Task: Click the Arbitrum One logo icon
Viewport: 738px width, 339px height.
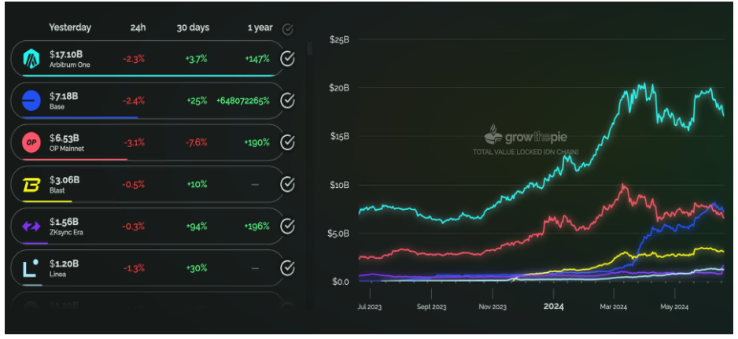Action: [31, 59]
